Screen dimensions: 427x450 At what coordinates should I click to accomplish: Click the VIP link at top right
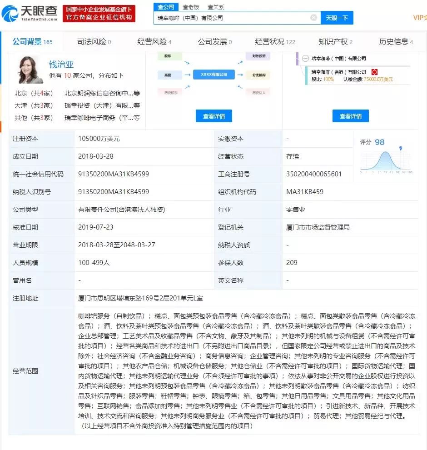tap(419, 17)
